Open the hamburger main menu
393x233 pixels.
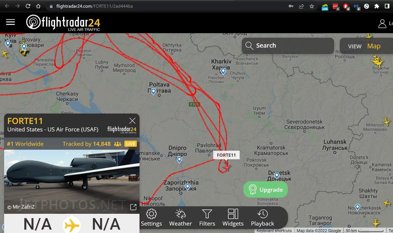point(10,22)
